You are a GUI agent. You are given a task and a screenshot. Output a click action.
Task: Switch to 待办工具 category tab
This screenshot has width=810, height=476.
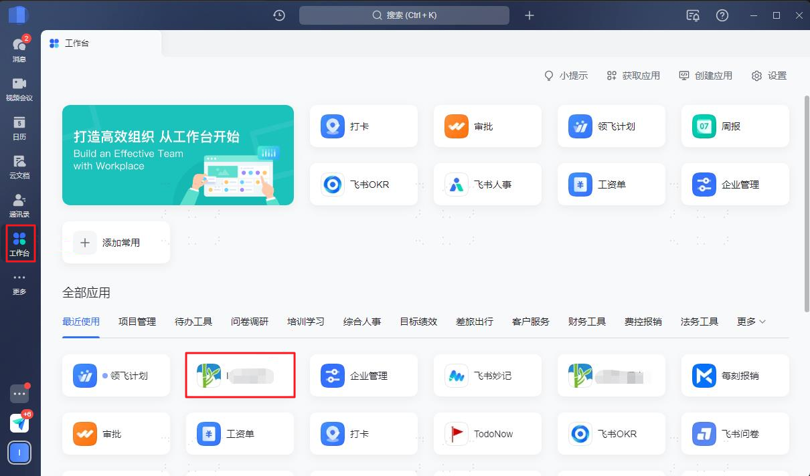point(193,322)
